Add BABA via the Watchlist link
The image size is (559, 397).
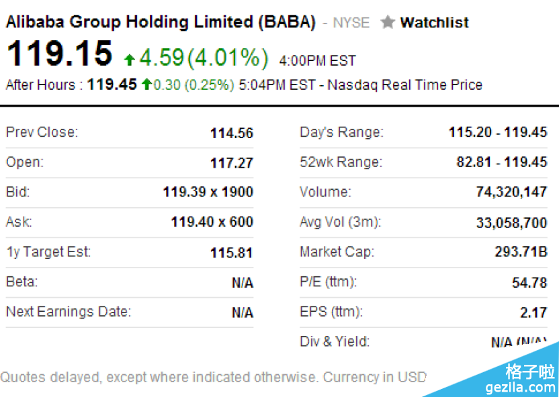[x=434, y=22]
